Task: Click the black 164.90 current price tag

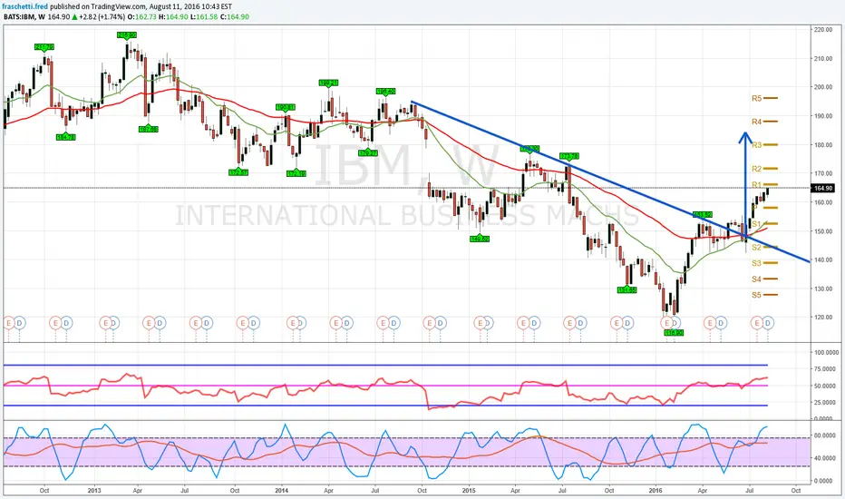Action: click(823, 189)
